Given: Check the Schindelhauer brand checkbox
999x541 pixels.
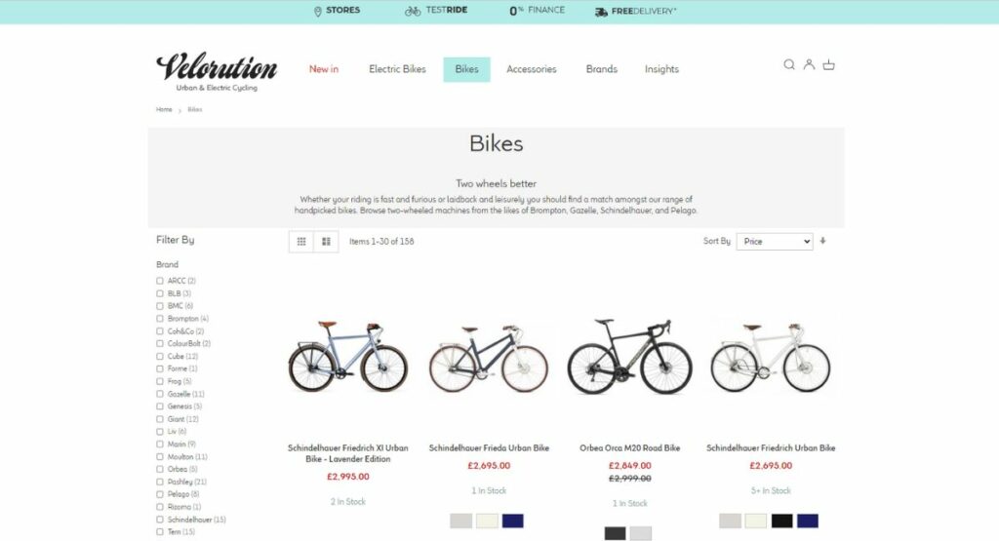Looking at the screenshot, I should (x=160, y=520).
